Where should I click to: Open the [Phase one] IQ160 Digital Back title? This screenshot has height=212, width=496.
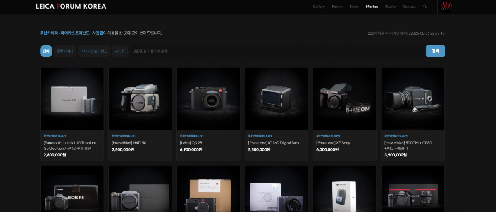[x=274, y=143]
